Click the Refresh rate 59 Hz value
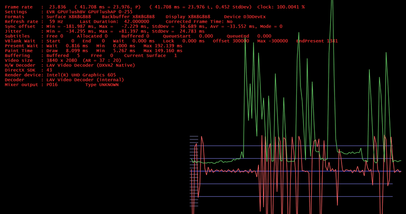 [x=56, y=21]
